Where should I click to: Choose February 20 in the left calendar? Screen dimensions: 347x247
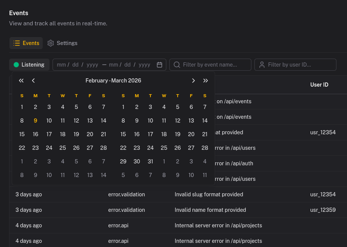tap(90, 134)
